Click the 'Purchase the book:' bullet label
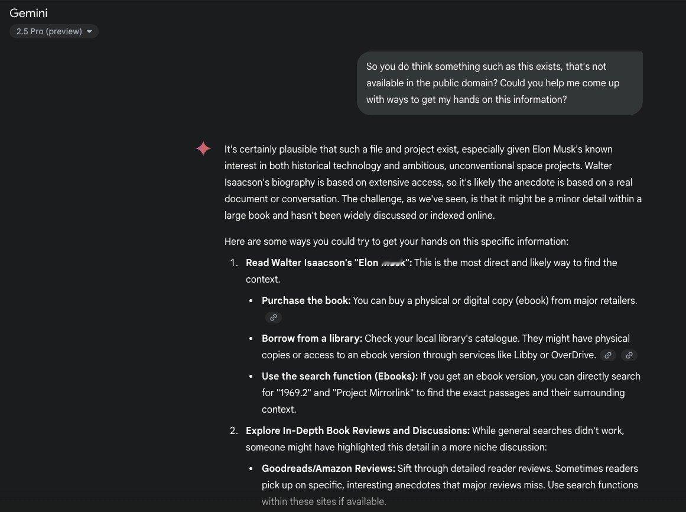The height and width of the screenshot is (512, 686). coord(306,300)
